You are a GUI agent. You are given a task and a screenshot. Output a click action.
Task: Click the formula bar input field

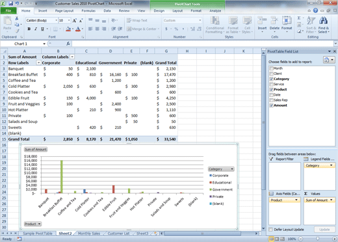pyautogui.click(x=203, y=44)
